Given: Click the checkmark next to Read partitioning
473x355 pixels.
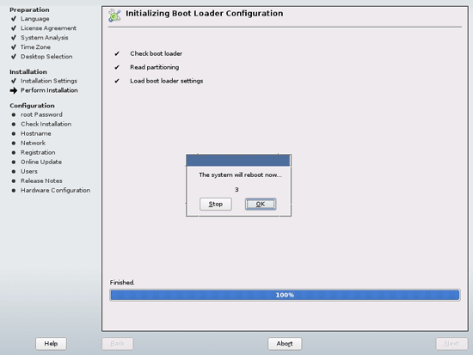Looking at the screenshot, I should (117, 67).
